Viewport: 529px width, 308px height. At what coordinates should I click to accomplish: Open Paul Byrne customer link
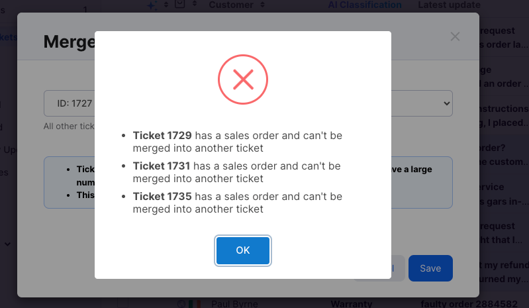tap(234, 303)
